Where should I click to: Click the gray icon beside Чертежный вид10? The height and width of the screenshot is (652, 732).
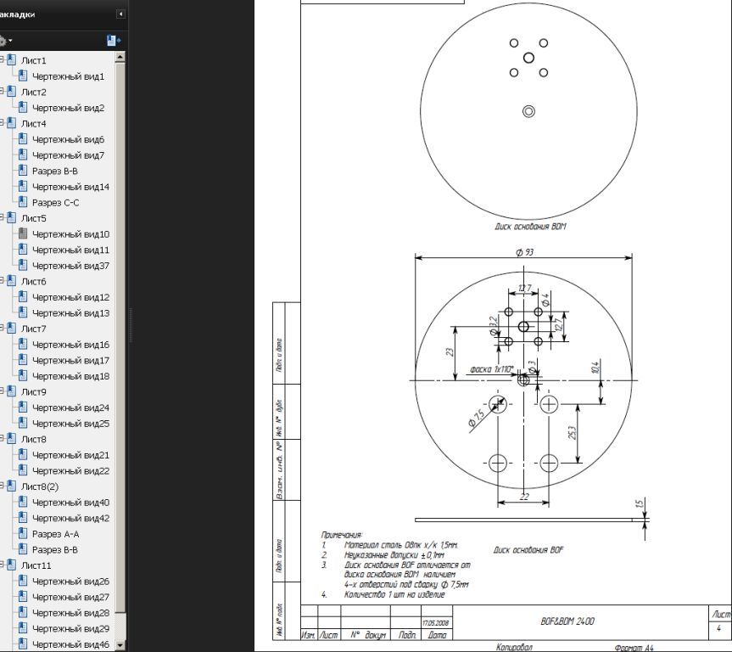pos(23,233)
